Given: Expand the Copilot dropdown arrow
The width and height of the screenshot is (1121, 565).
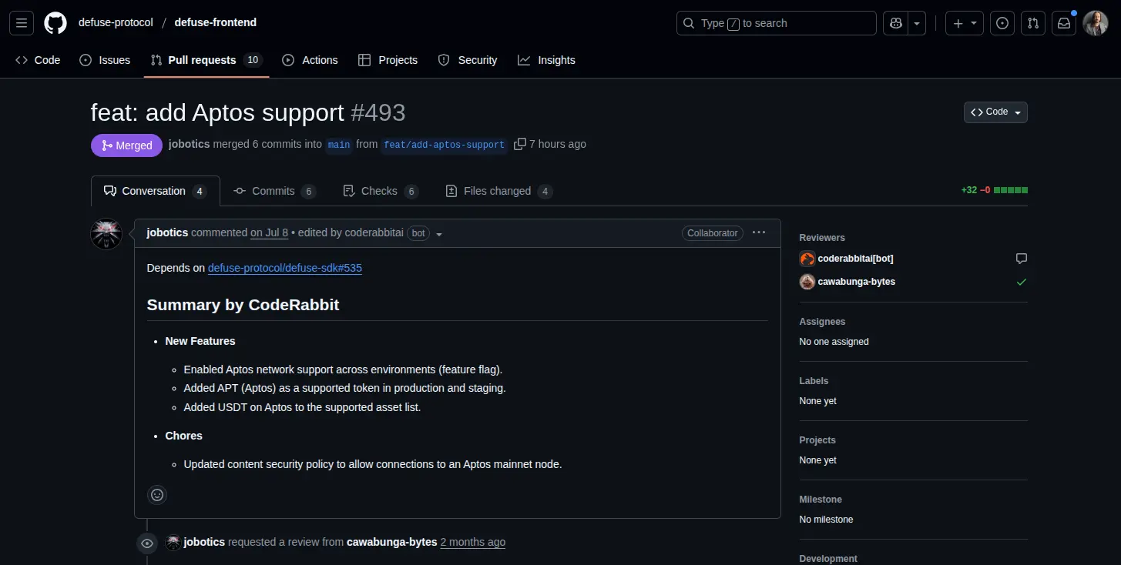Looking at the screenshot, I should click(917, 23).
